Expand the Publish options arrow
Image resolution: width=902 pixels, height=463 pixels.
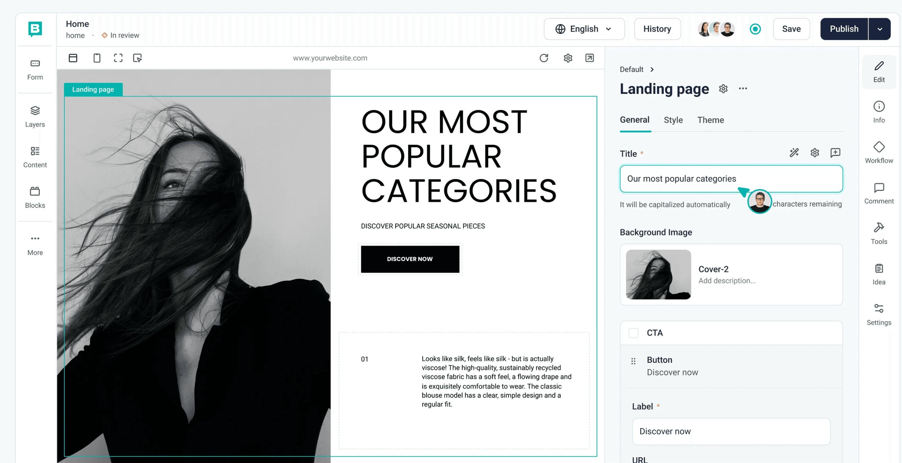pos(879,29)
